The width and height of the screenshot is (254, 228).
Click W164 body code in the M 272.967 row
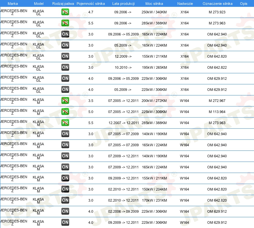[184, 101]
